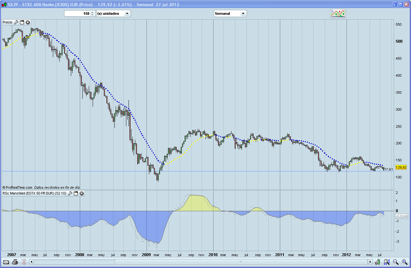
Task: Click the zoom out magnifier icon
Action: click(396, 262)
